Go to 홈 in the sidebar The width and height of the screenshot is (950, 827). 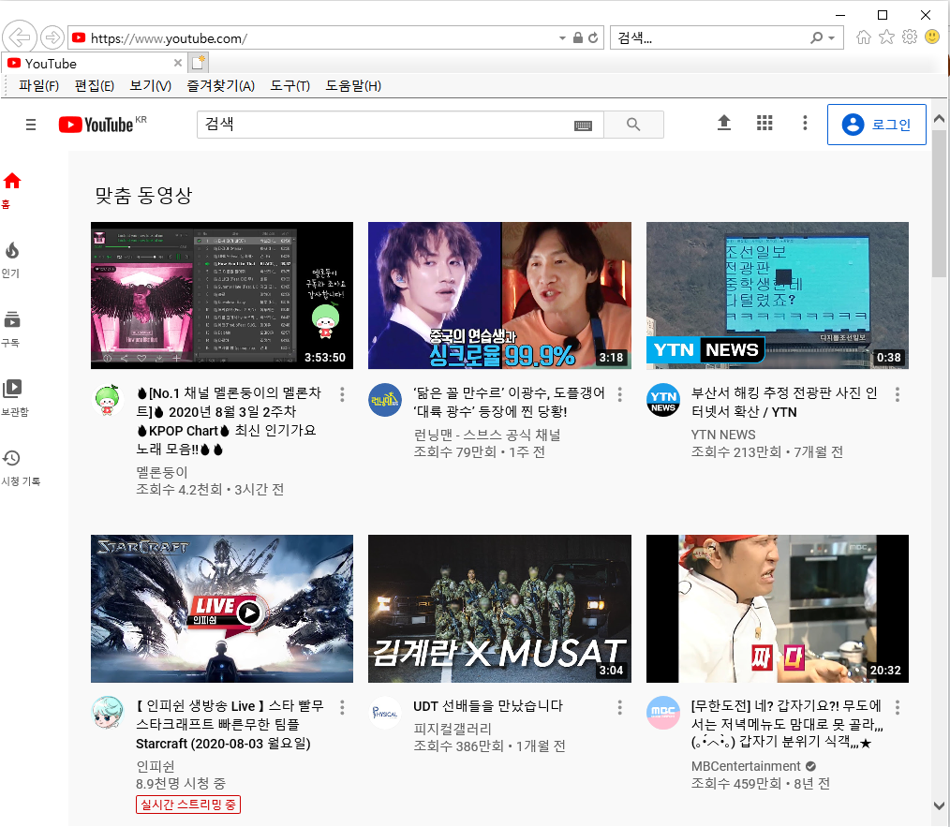click(12, 190)
